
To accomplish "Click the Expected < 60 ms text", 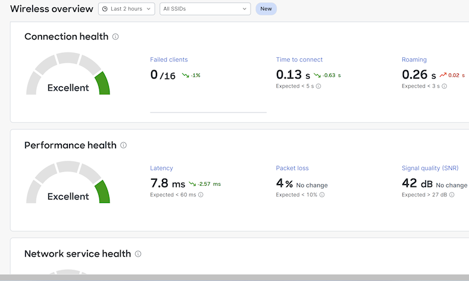I will (173, 195).
